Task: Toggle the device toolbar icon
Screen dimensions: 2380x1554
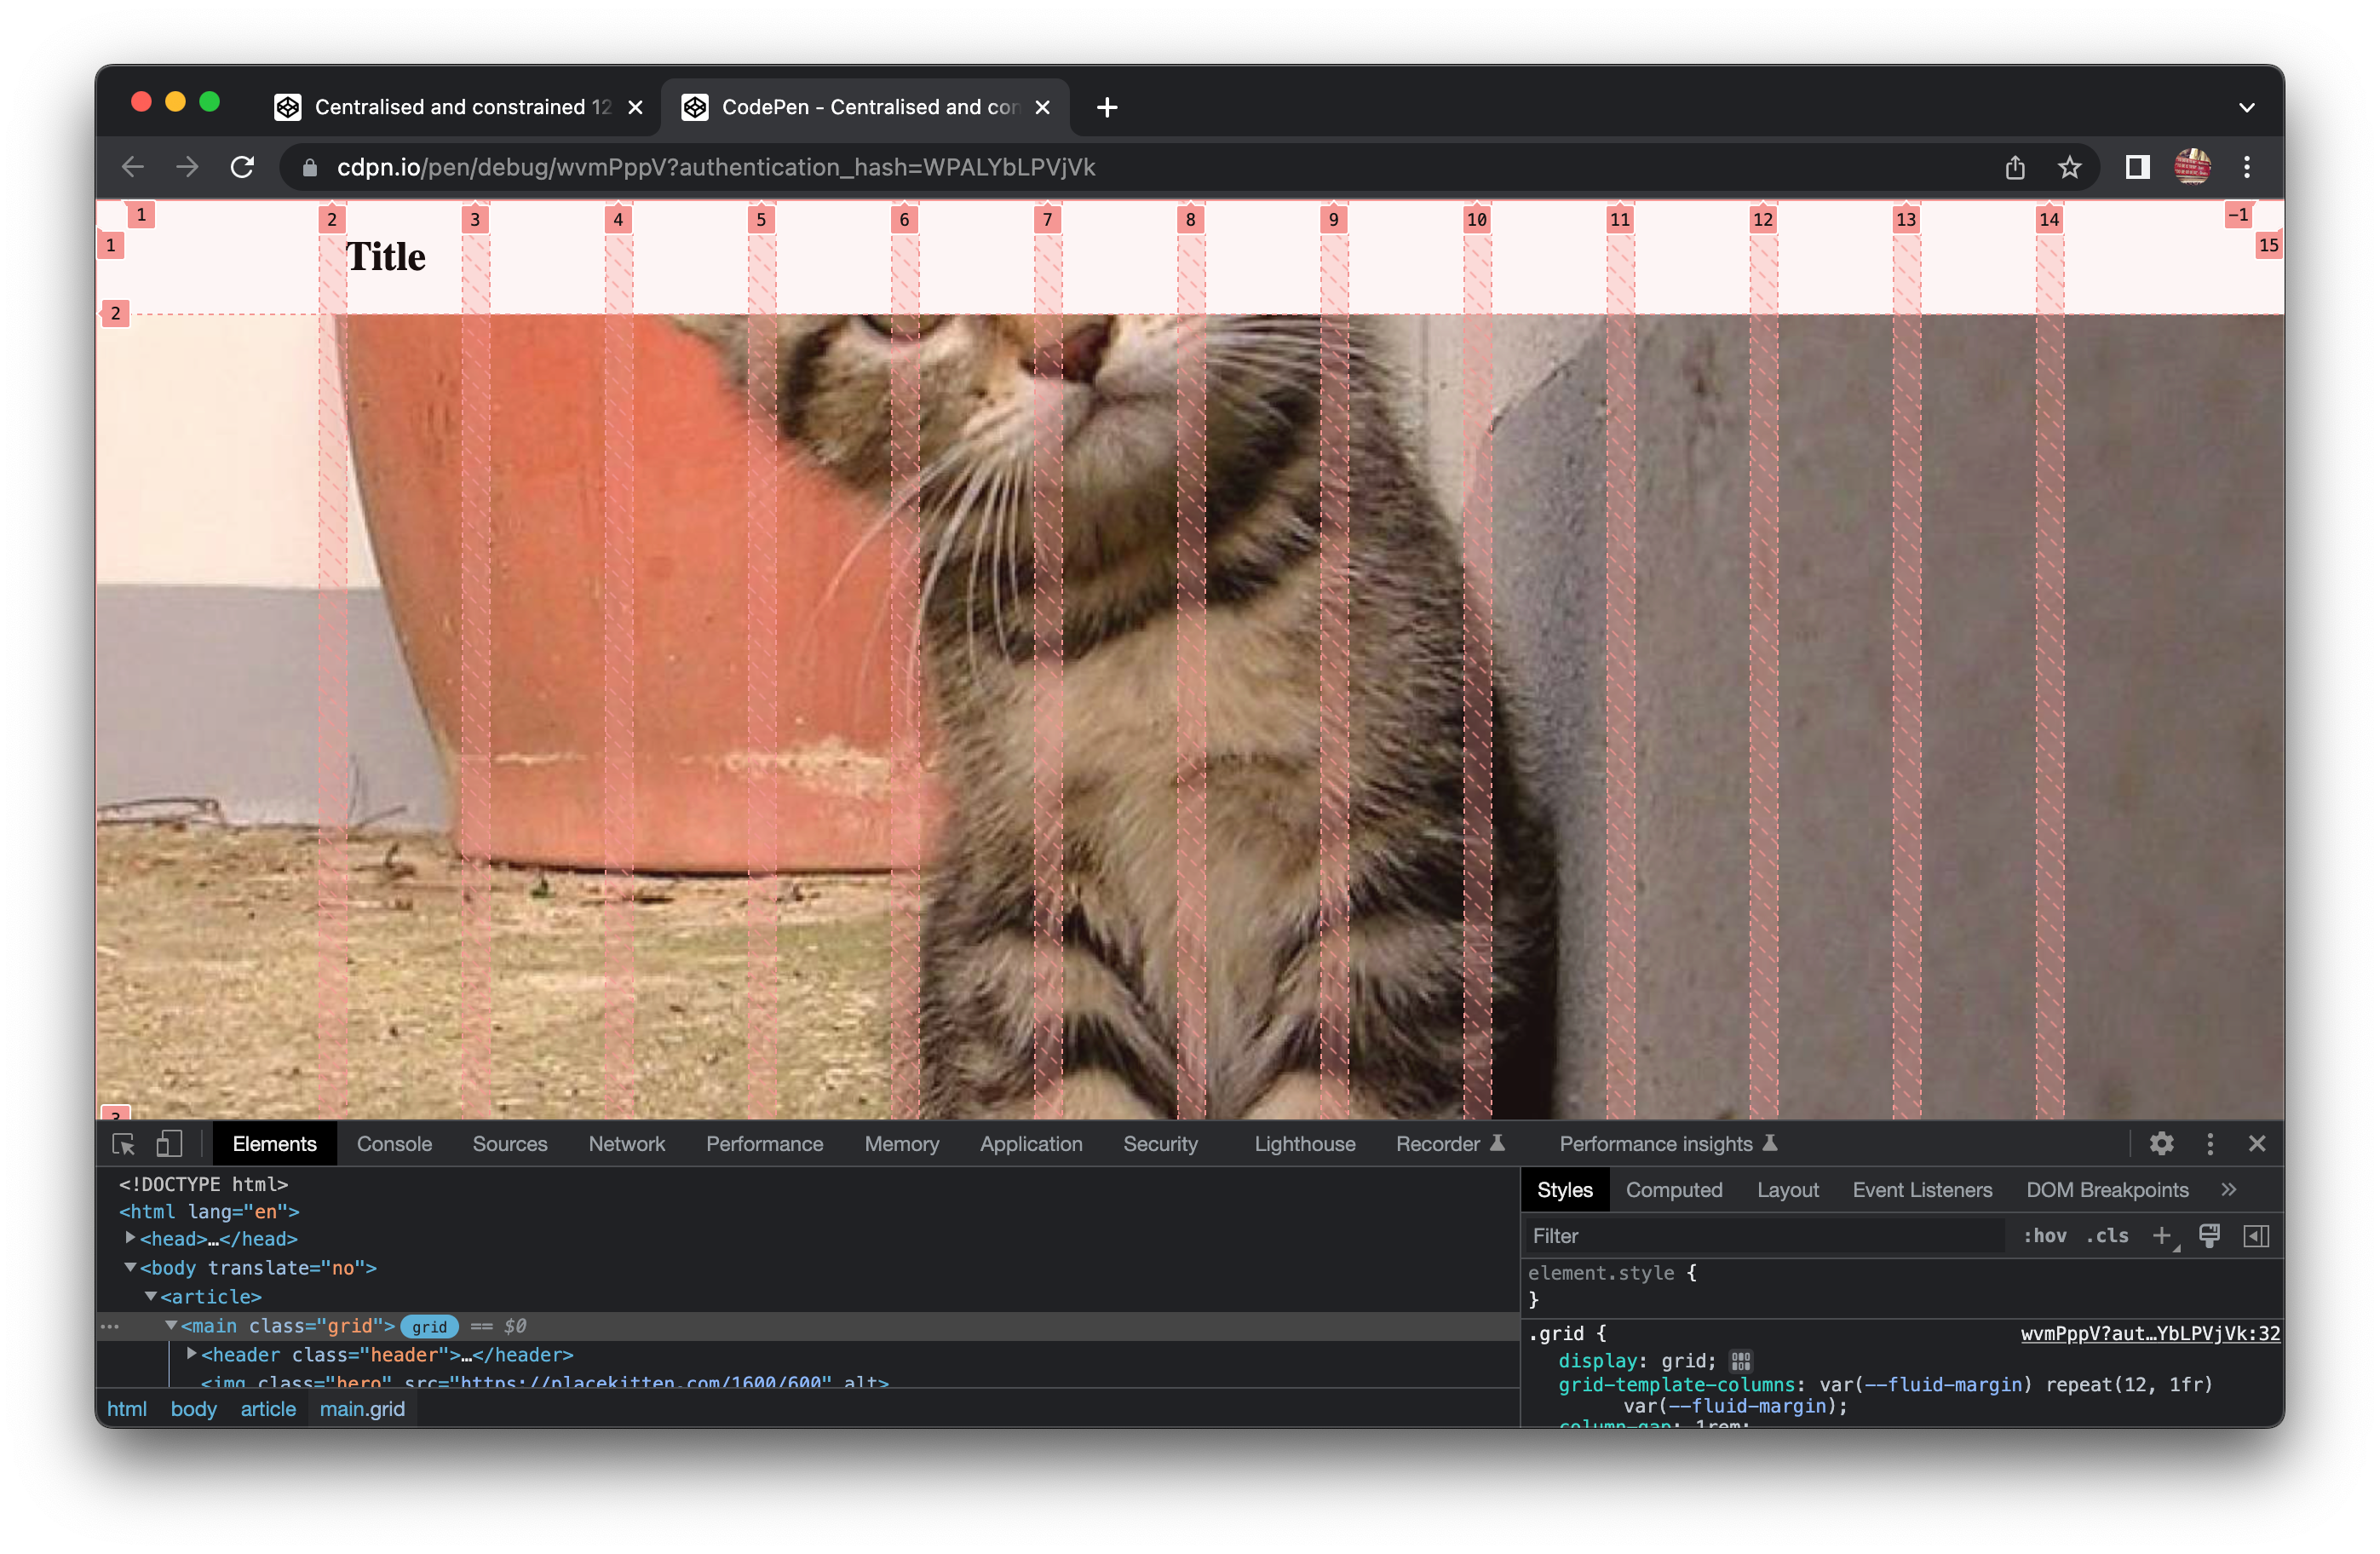Action: [169, 1144]
